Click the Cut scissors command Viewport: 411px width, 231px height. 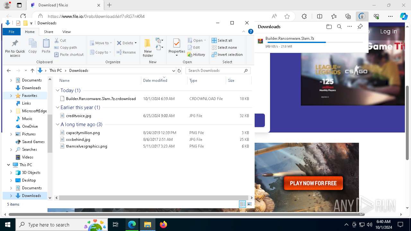click(60, 40)
